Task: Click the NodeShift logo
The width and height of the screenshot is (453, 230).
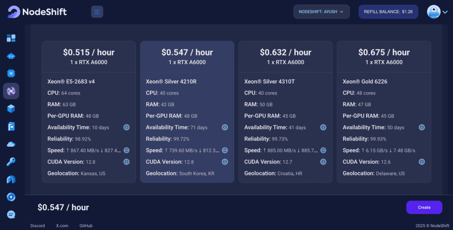Action: [x=37, y=12]
